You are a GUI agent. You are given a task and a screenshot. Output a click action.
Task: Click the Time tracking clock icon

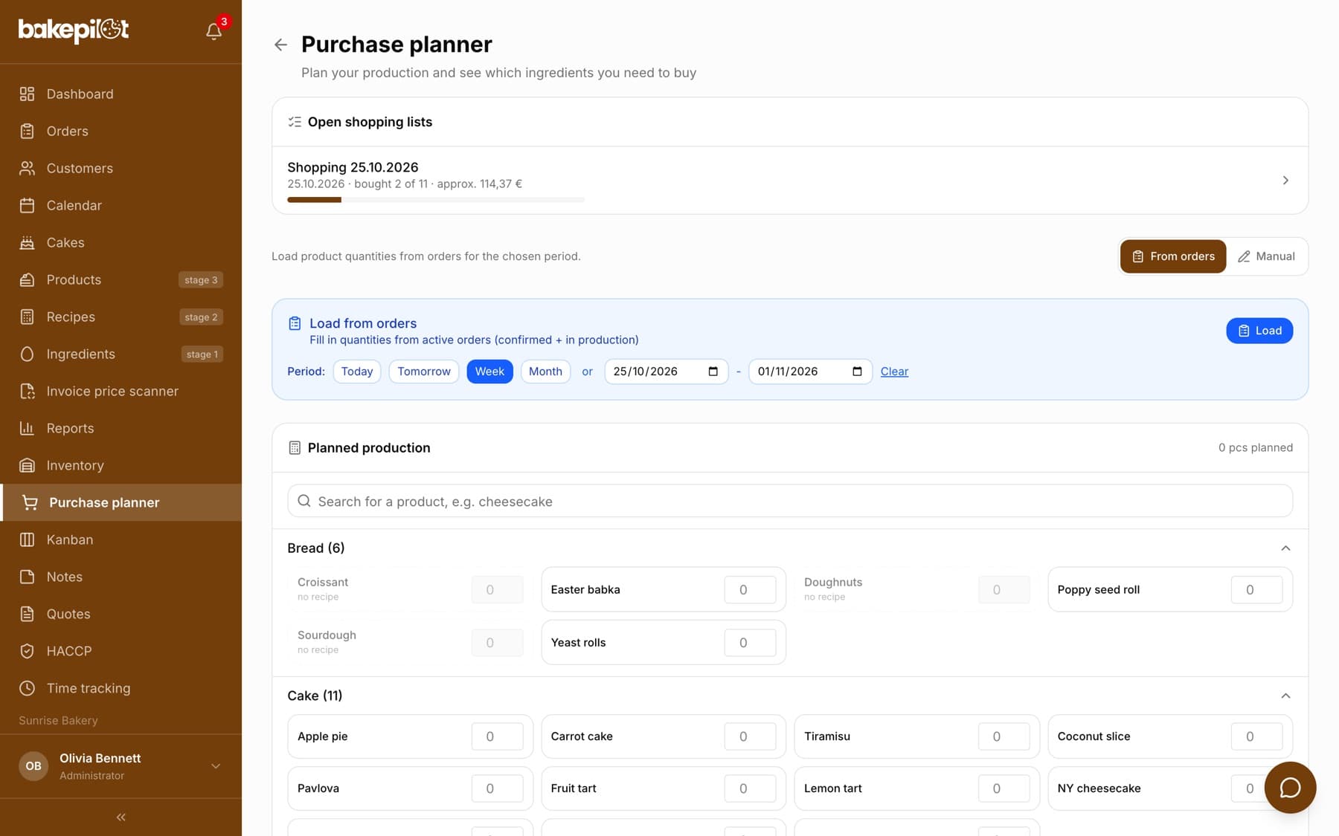pos(27,688)
